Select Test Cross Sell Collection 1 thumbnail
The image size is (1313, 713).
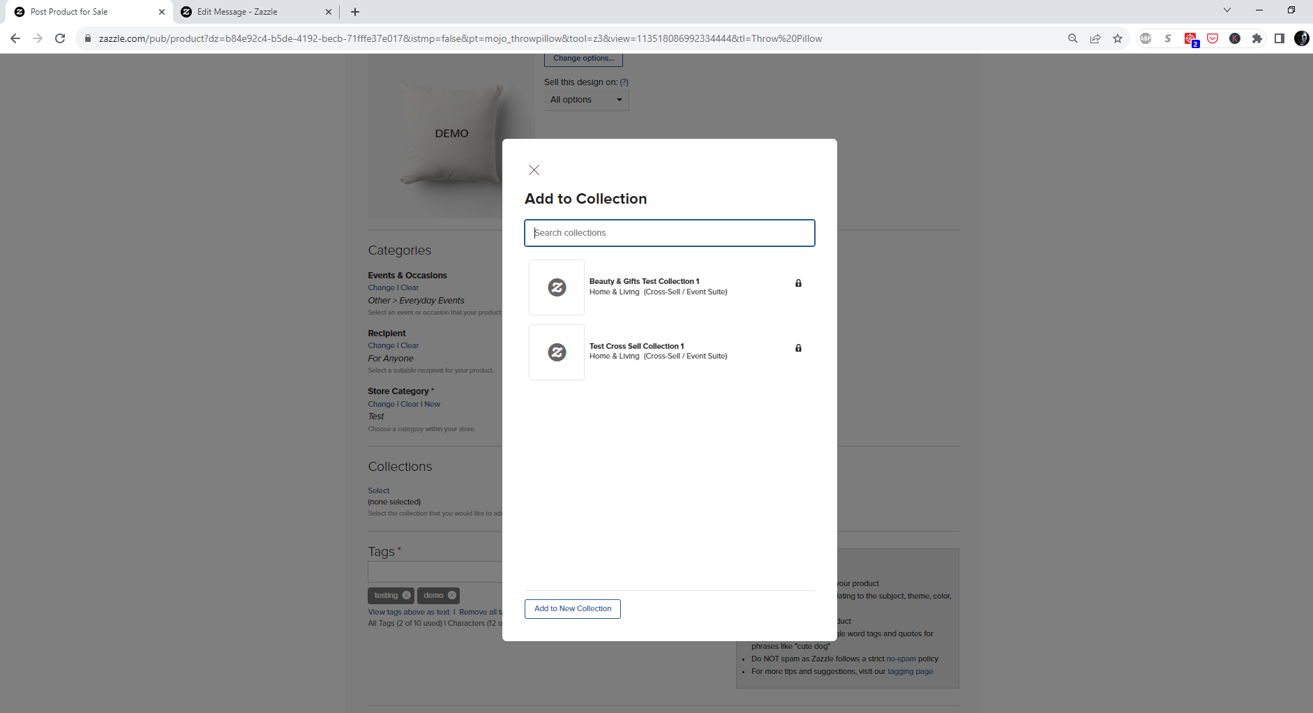557,352
